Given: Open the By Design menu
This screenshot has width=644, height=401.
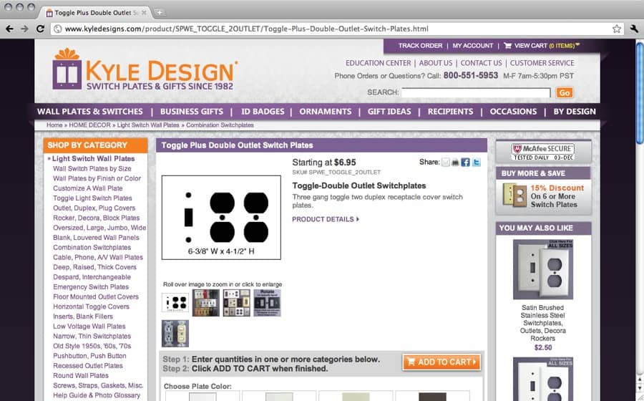Looking at the screenshot, I should 574,111.
